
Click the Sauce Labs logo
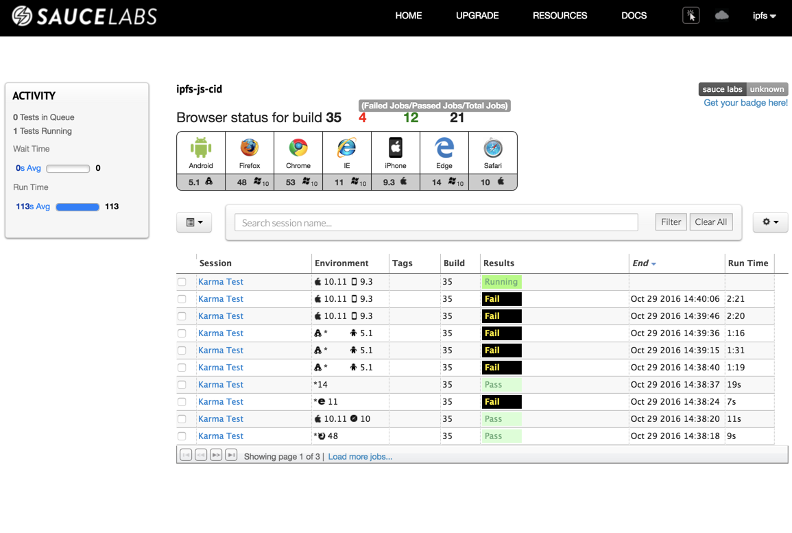84,16
